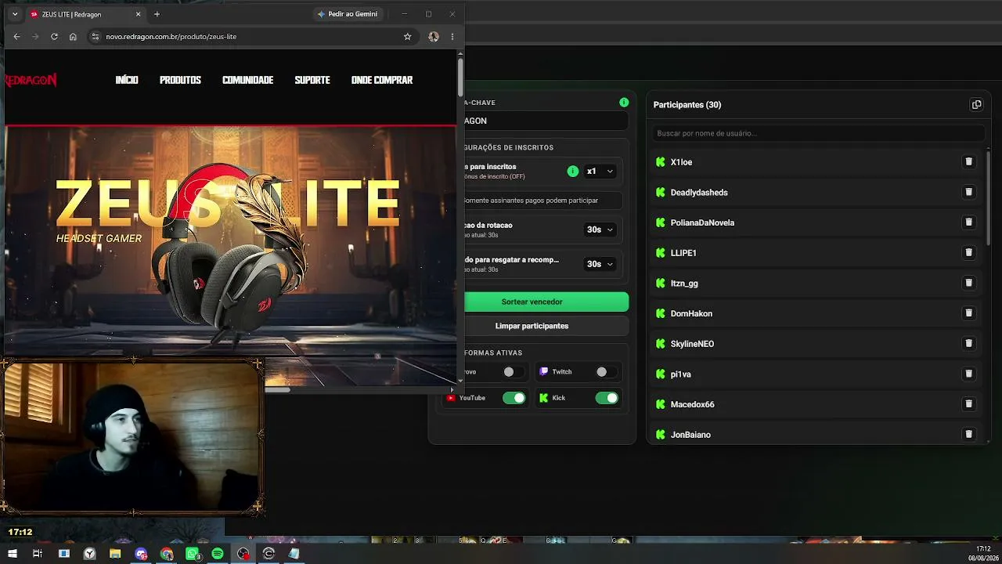Open Task View on the taskbar
Screen dimensions: 1002x564
click(x=38, y=554)
